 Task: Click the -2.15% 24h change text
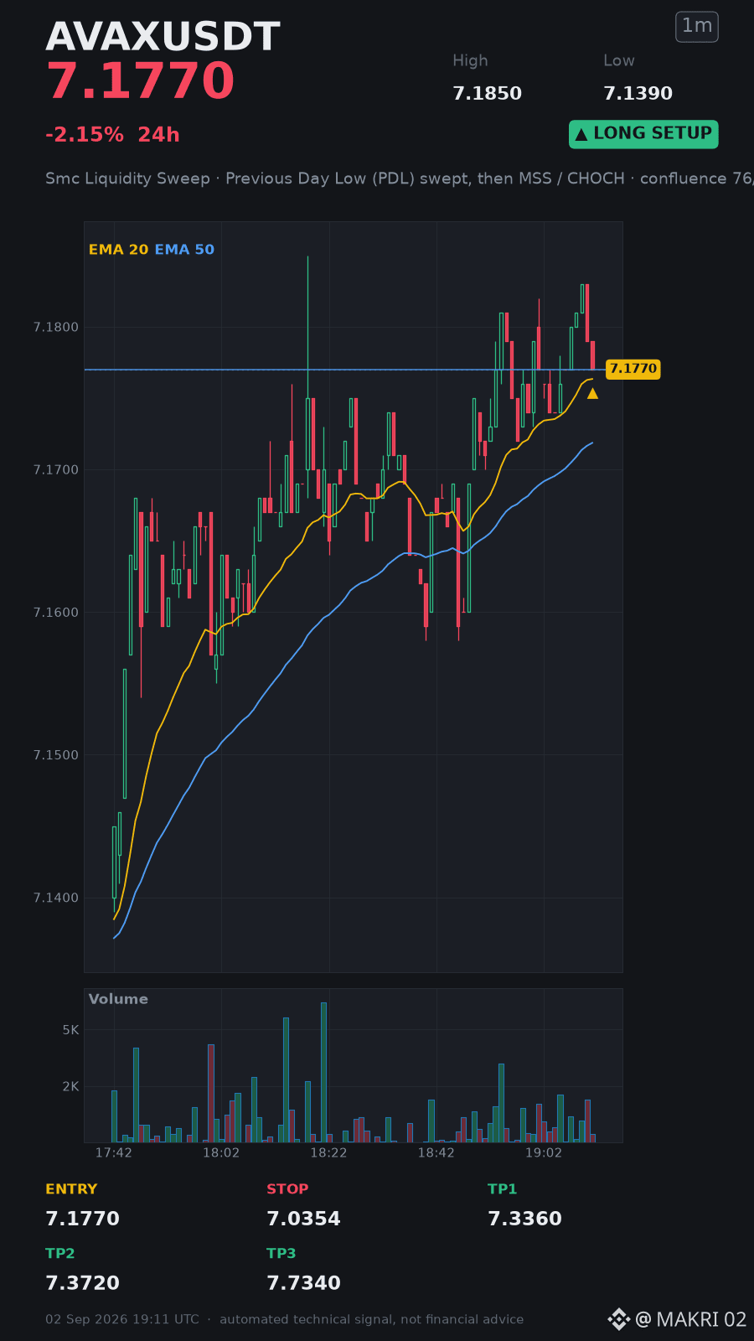click(x=112, y=135)
